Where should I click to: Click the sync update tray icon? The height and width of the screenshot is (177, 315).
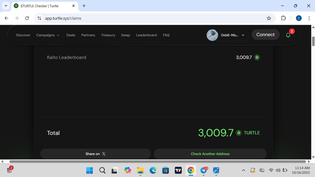(x=253, y=170)
